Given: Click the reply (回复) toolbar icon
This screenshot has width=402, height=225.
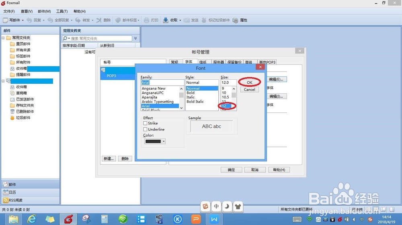Looking at the screenshot, I should 29,20.
